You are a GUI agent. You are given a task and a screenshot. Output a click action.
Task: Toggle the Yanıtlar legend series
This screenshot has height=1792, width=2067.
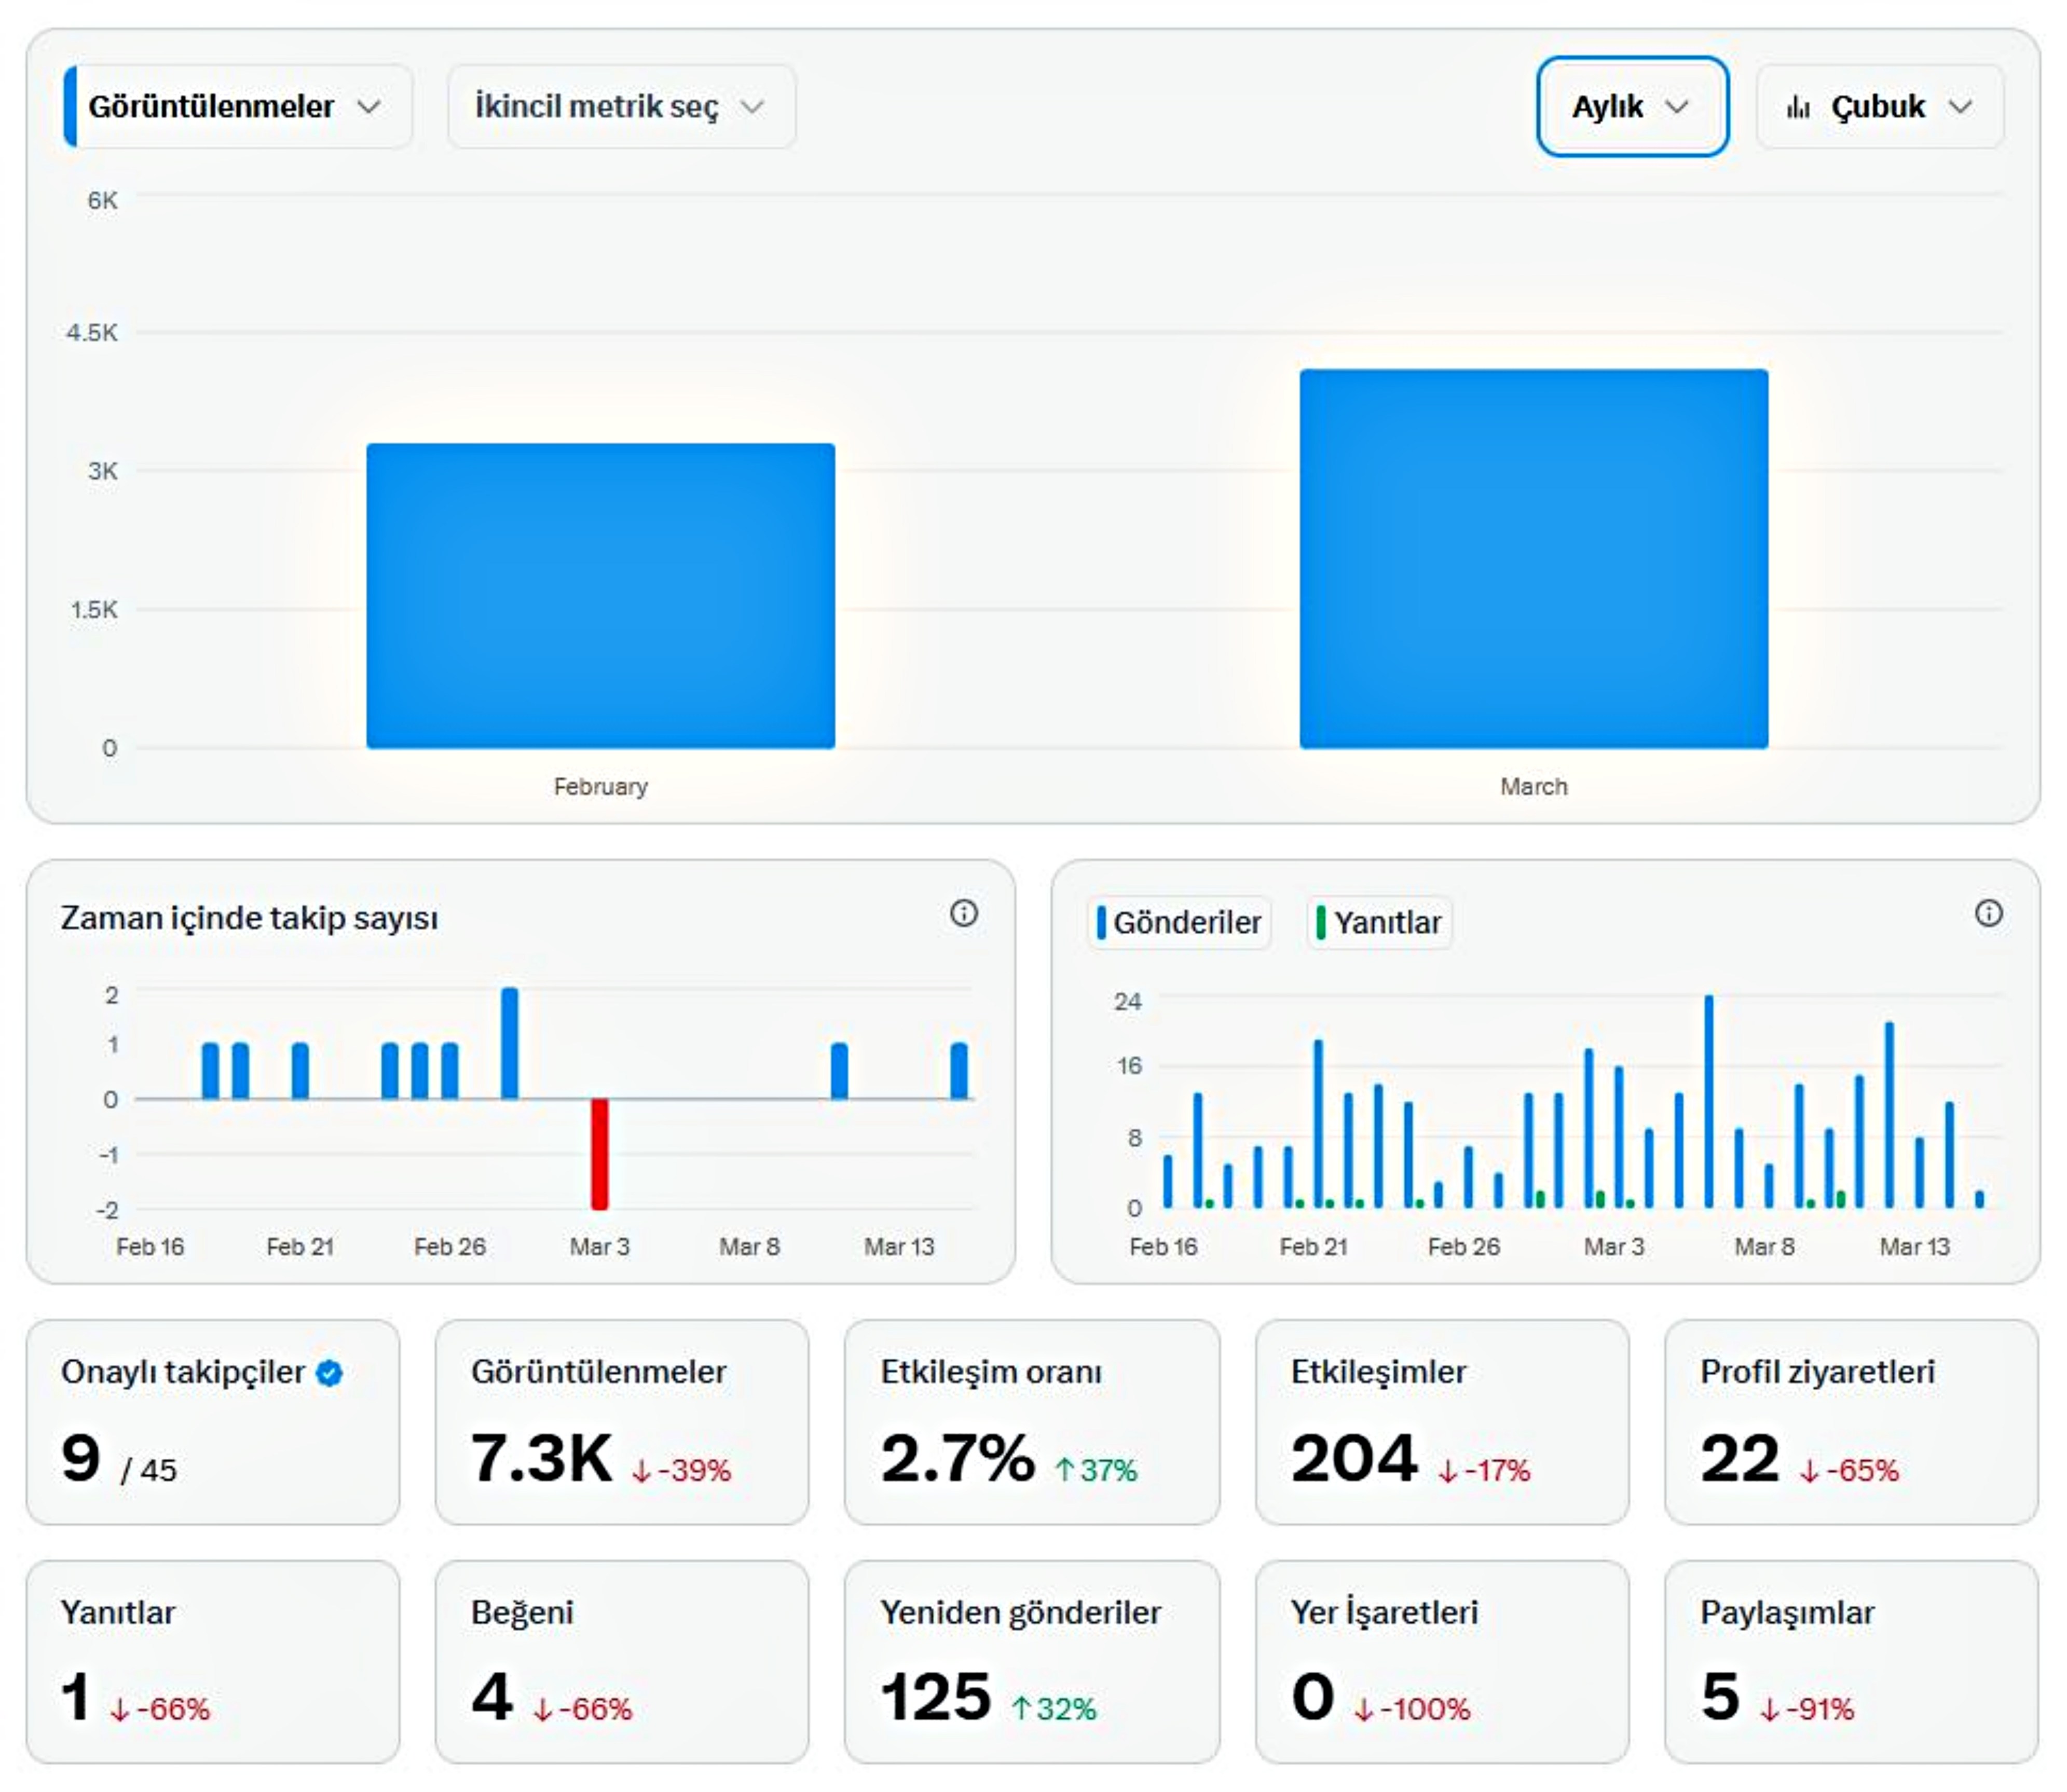(1379, 922)
